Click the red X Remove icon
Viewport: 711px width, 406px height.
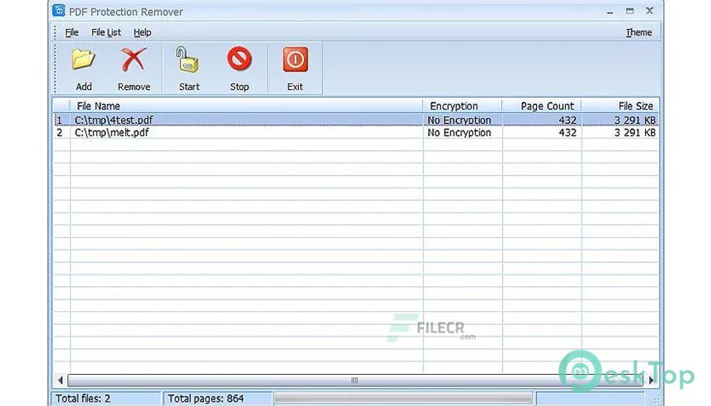(133, 59)
